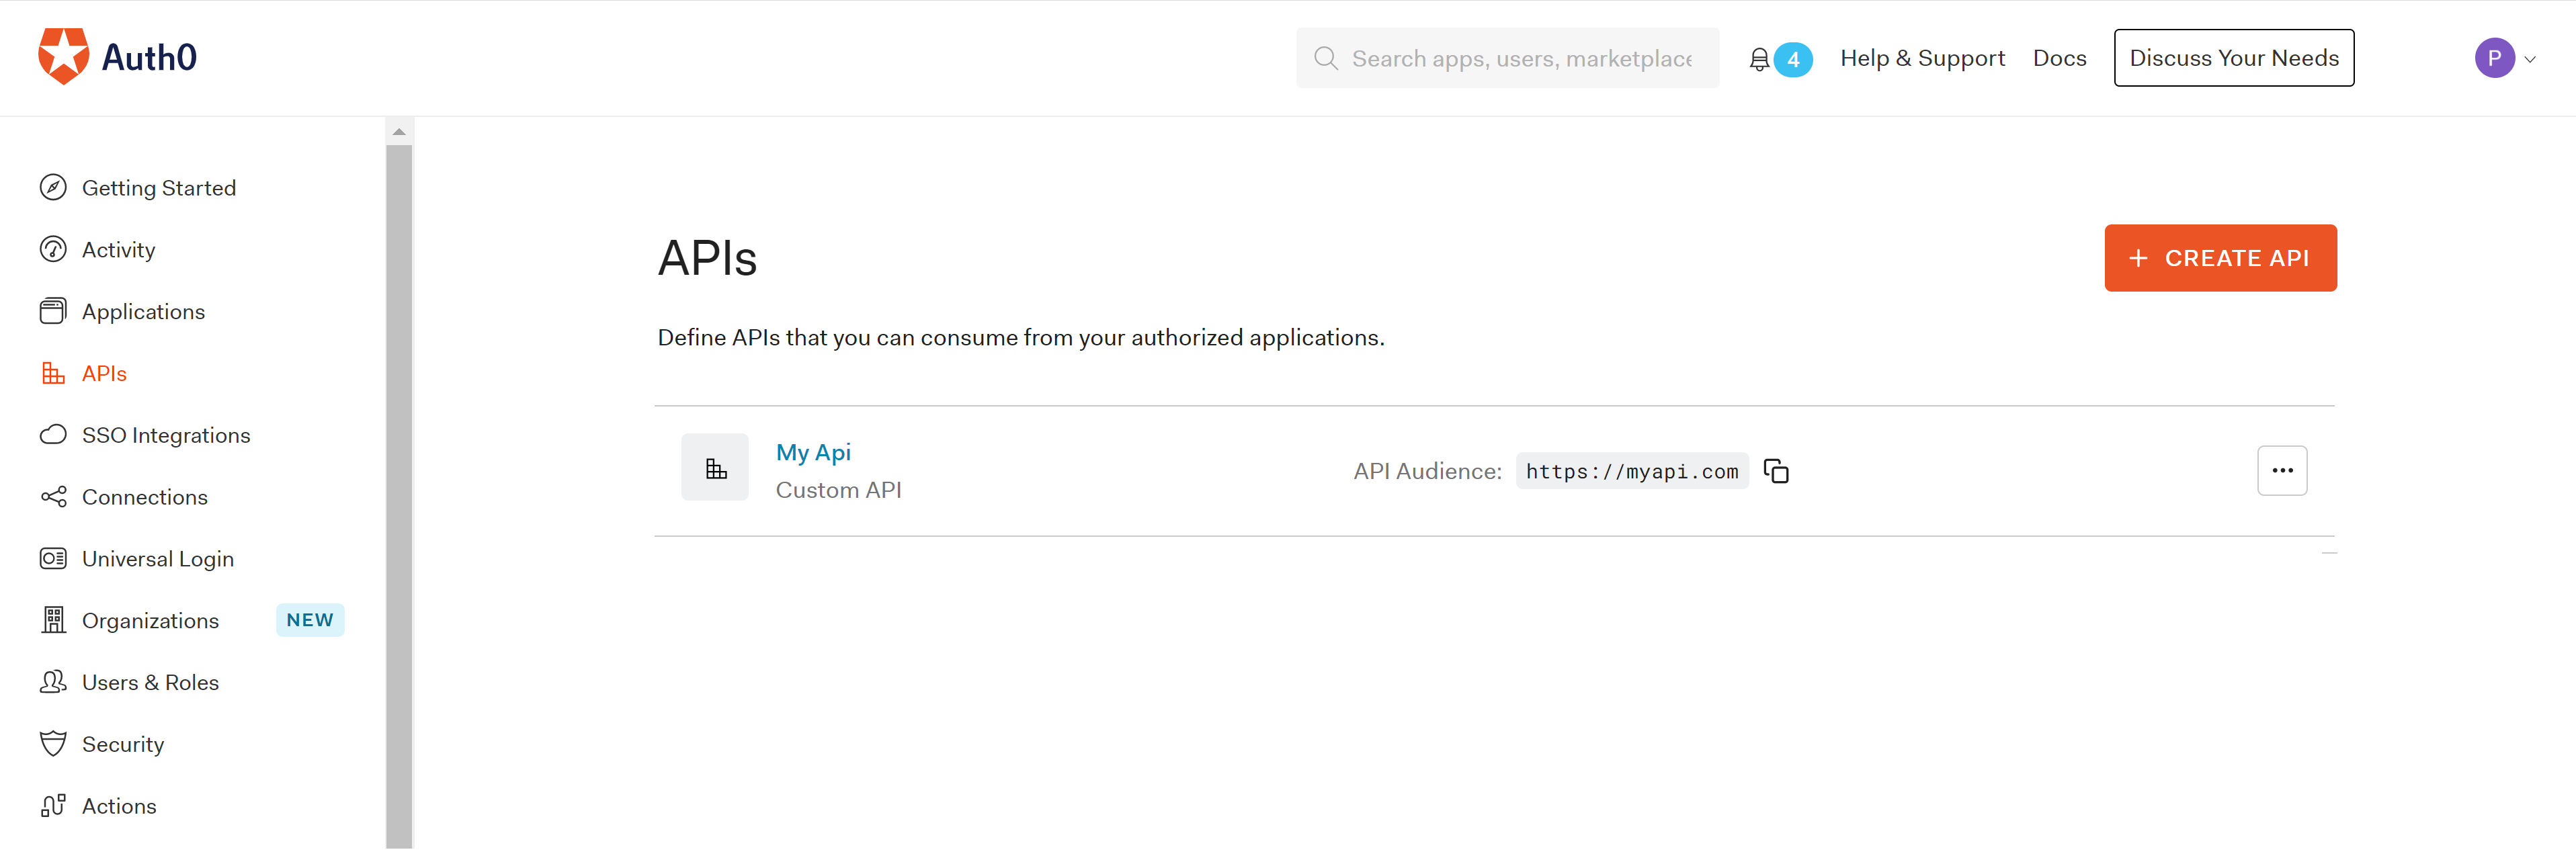Go to Users & Roles section
2576x858 pixels.
pos(150,682)
